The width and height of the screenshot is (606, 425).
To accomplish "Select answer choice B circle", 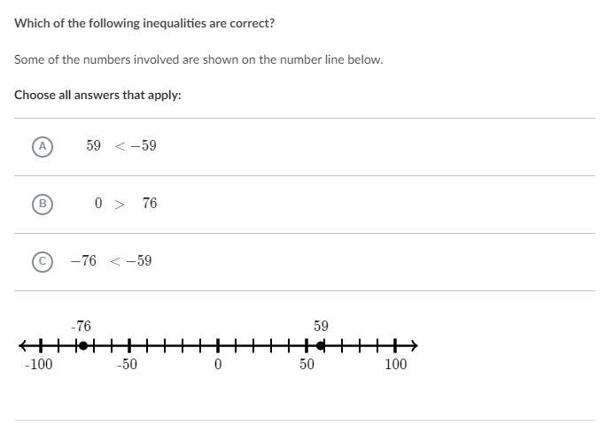I will [42, 204].
